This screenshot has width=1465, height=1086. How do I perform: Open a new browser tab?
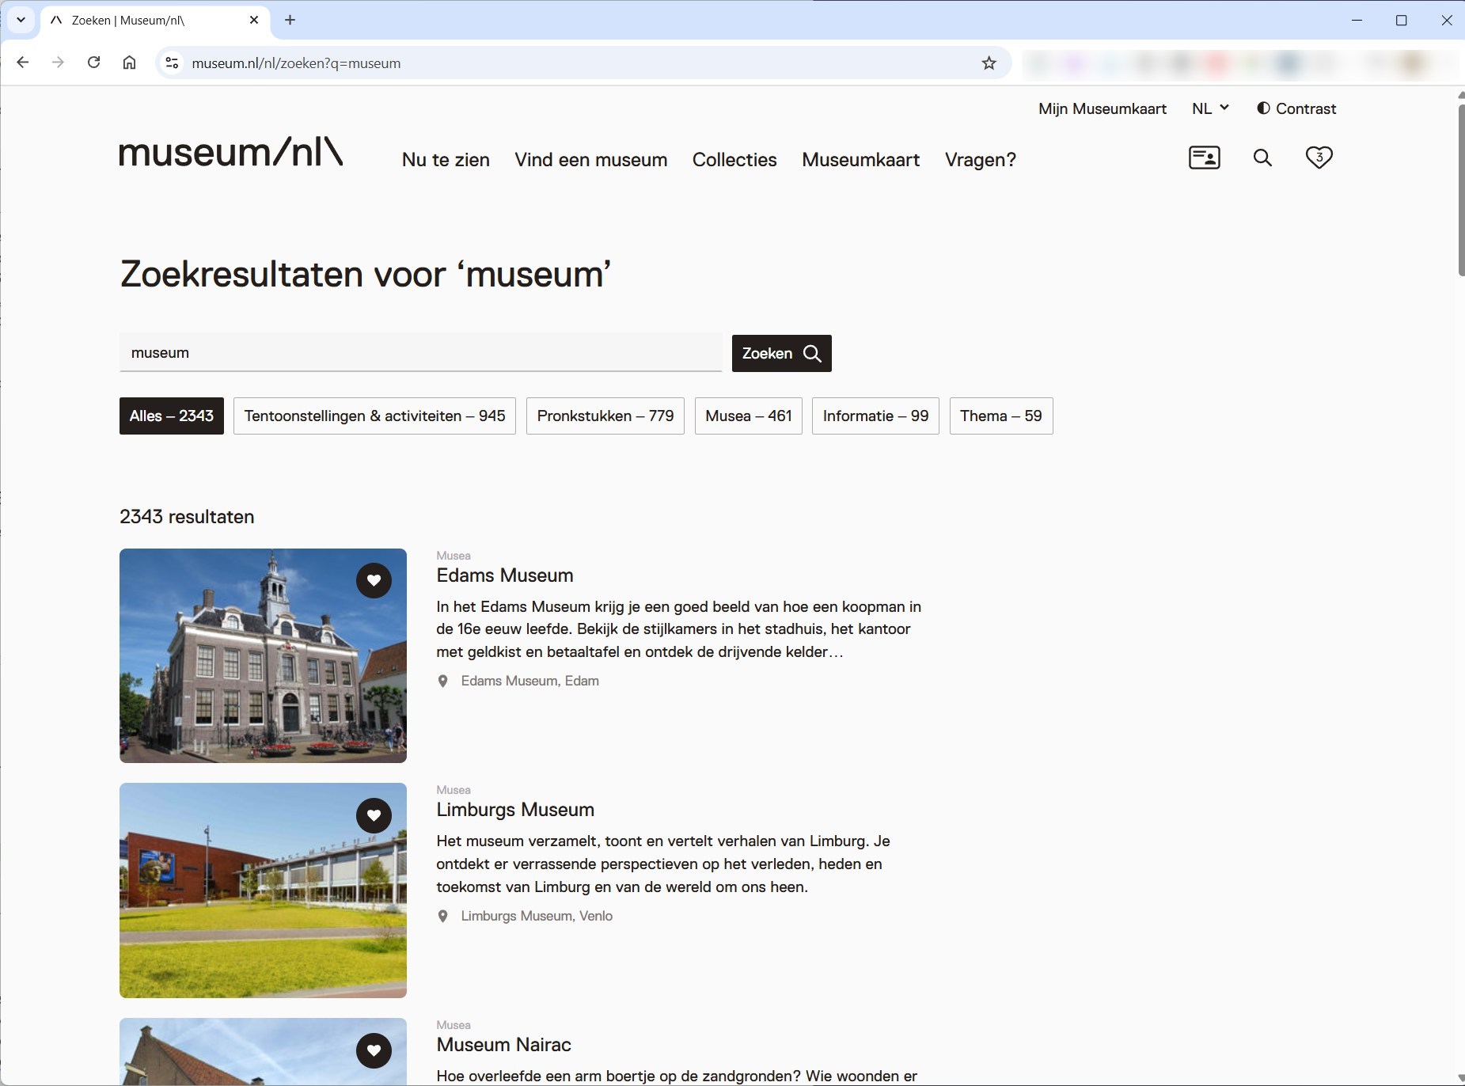coord(290,20)
